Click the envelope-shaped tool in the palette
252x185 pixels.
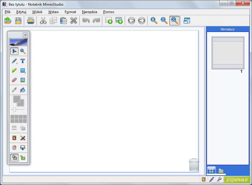[x=23, y=147]
